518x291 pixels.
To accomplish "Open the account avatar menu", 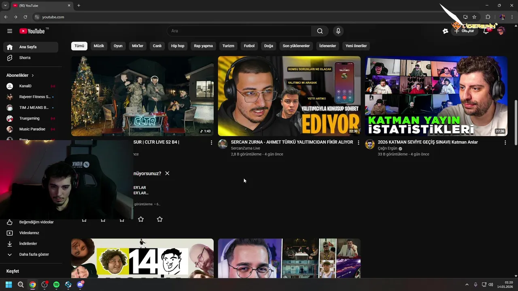I will (x=501, y=31).
